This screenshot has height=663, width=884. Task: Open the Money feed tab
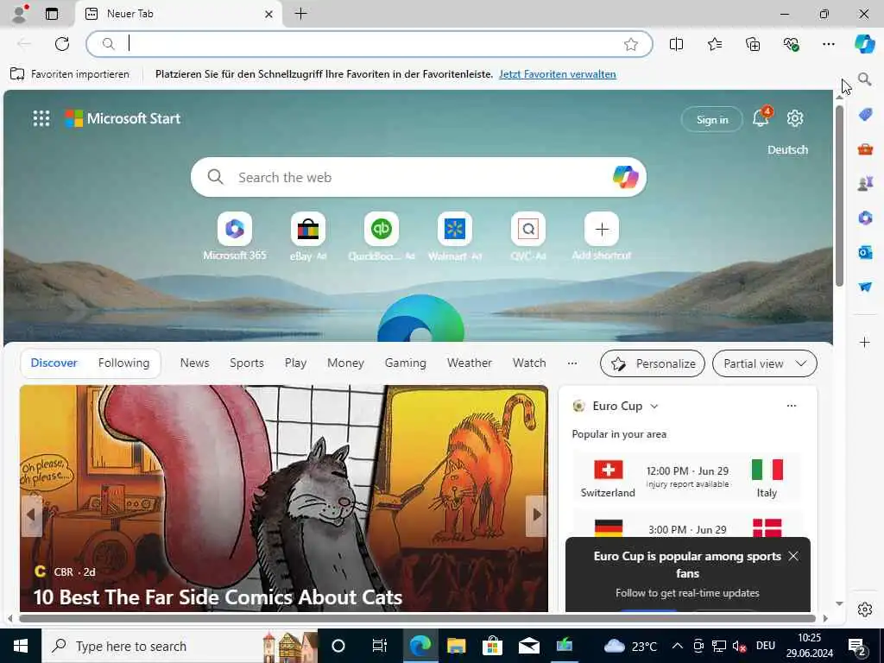pos(345,363)
